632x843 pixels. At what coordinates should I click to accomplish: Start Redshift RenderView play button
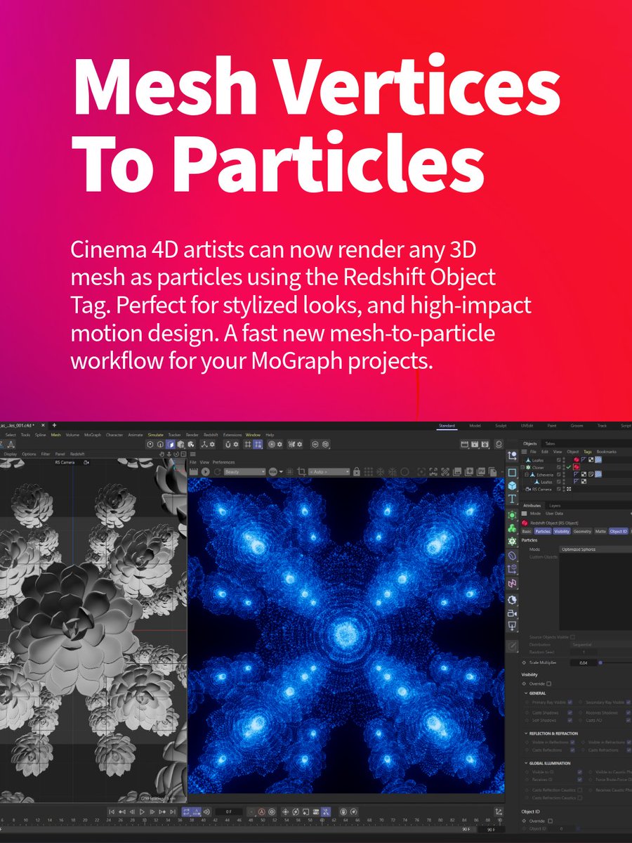point(206,471)
